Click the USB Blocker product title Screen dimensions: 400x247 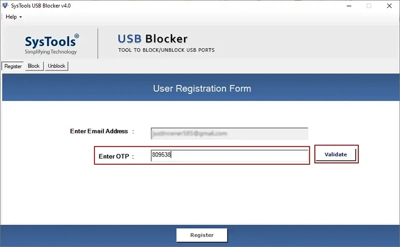[x=152, y=39]
